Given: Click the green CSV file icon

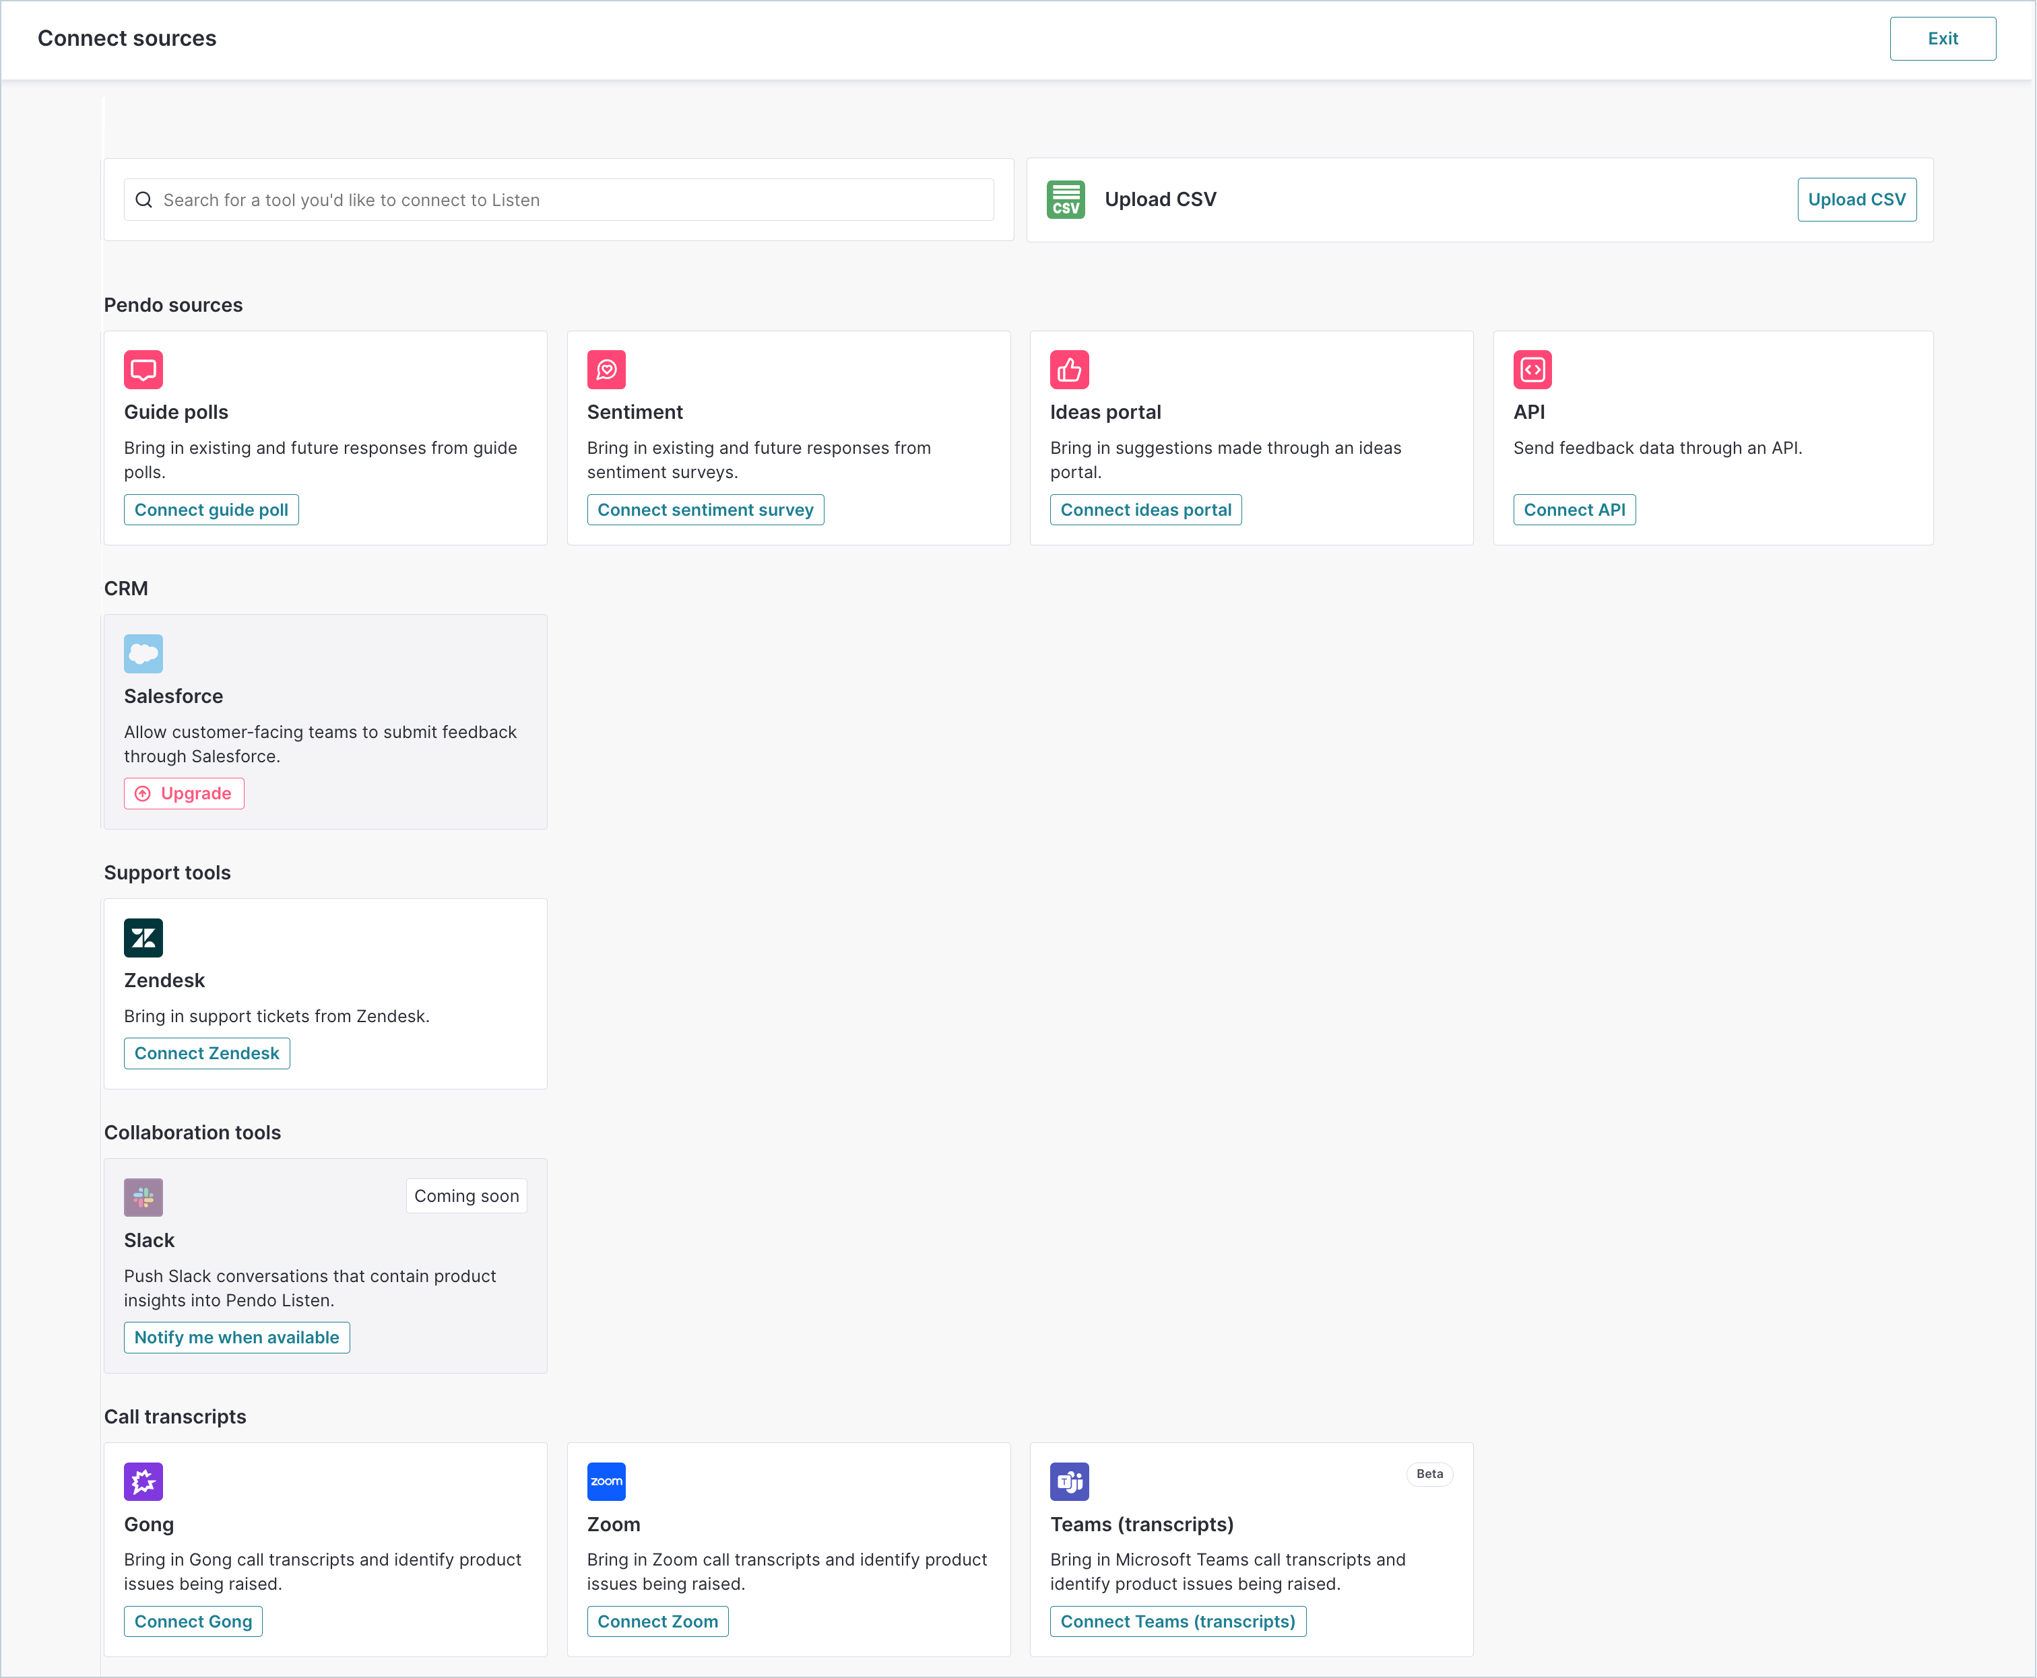Looking at the screenshot, I should click(x=1066, y=199).
